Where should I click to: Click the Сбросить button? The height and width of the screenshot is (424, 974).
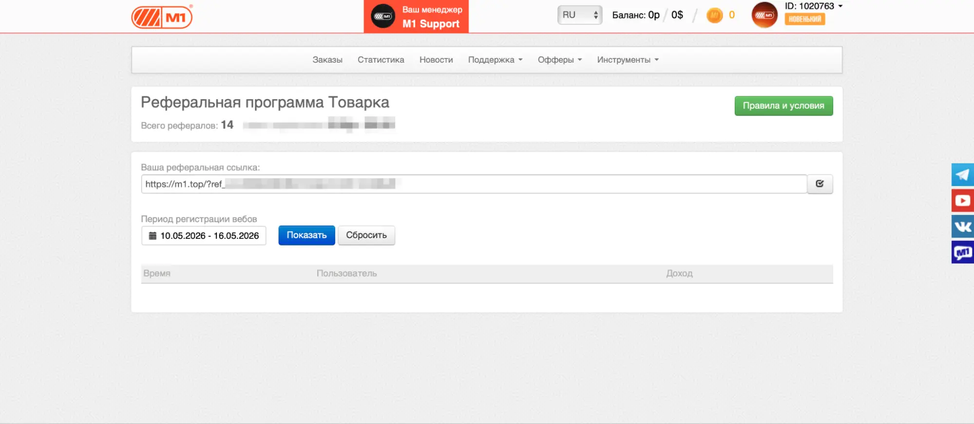coord(366,235)
